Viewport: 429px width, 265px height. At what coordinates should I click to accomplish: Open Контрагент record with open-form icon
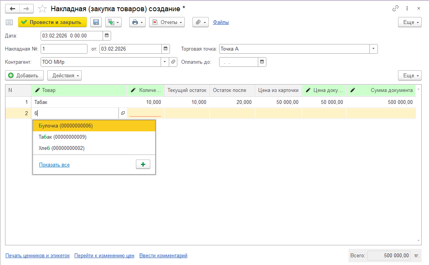173,62
